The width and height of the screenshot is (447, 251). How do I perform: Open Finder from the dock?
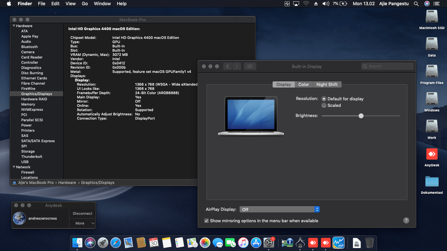click(78, 243)
